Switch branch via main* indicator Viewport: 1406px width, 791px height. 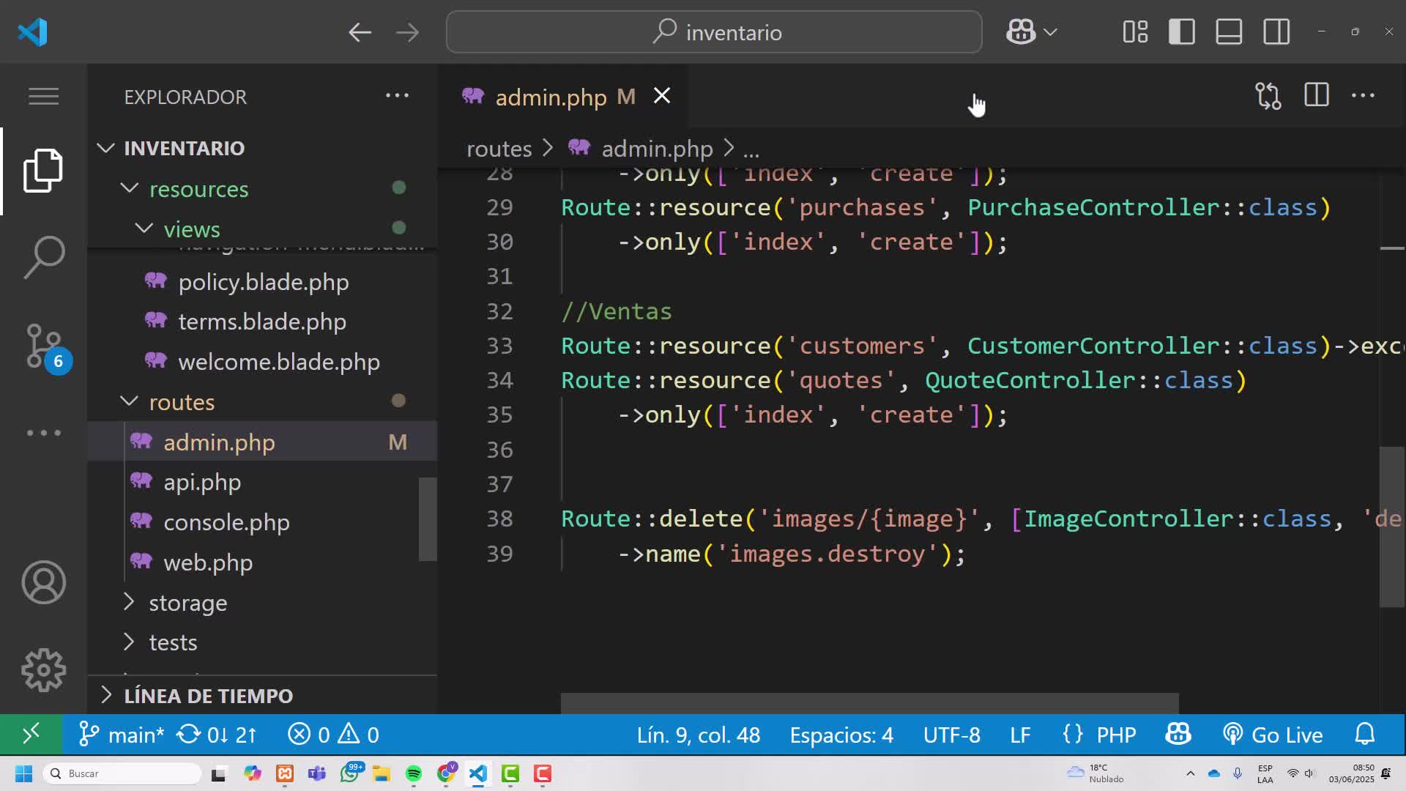(x=122, y=735)
